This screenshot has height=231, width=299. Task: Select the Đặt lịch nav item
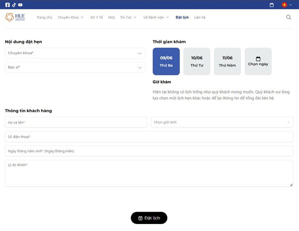pyautogui.click(x=182, y=17)
